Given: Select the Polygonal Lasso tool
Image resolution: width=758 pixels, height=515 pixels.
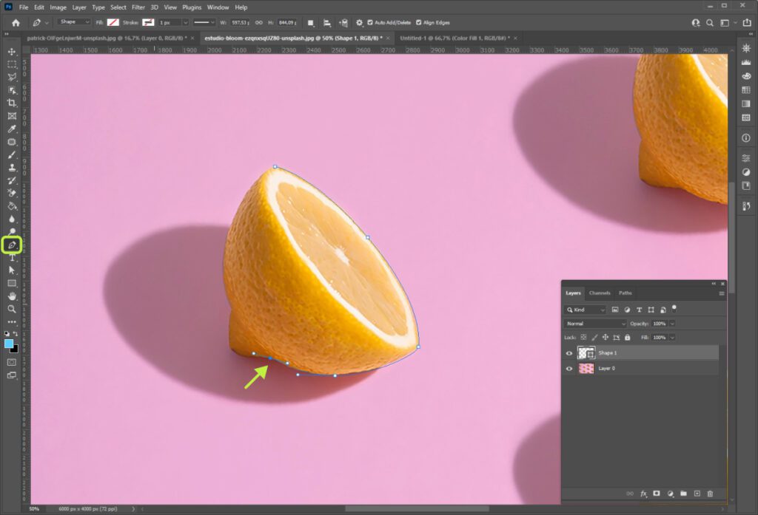Looking at the screenshot, I should click(12, 78).
